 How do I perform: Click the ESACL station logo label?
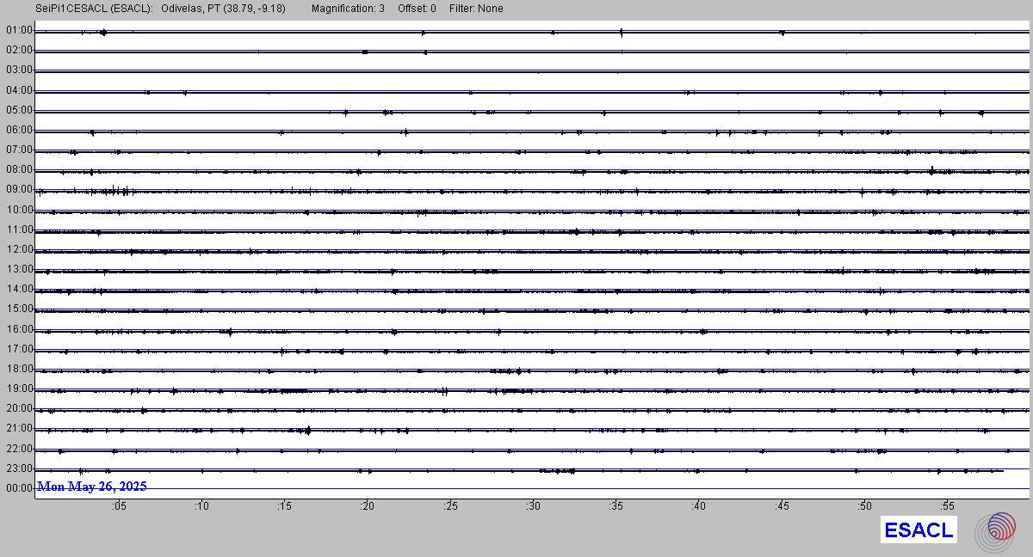(x=919, y=530)
